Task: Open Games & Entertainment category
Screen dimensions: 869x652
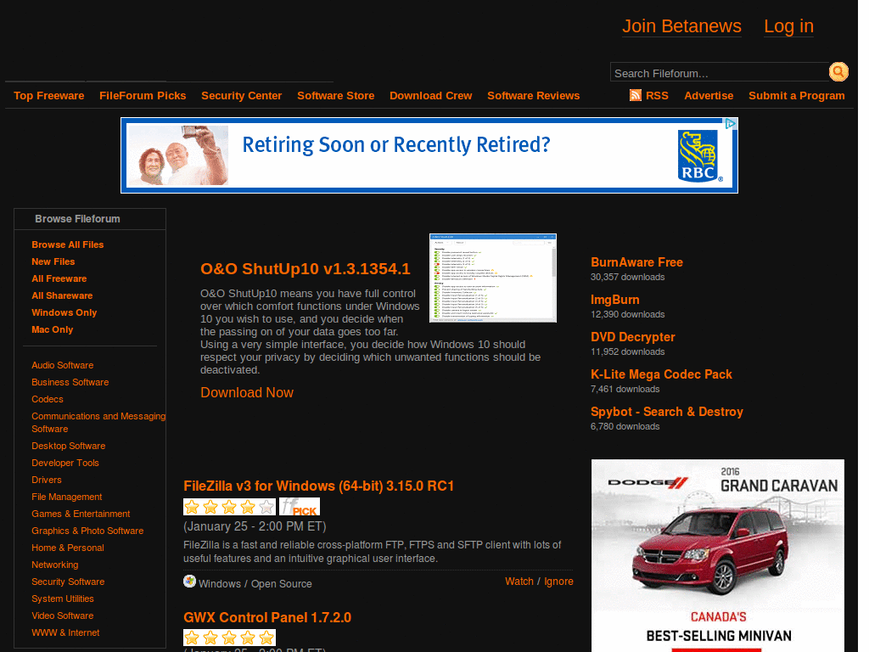Action: click(x=81, y=514)
